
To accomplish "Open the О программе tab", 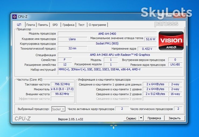I will tap(97, 25).
